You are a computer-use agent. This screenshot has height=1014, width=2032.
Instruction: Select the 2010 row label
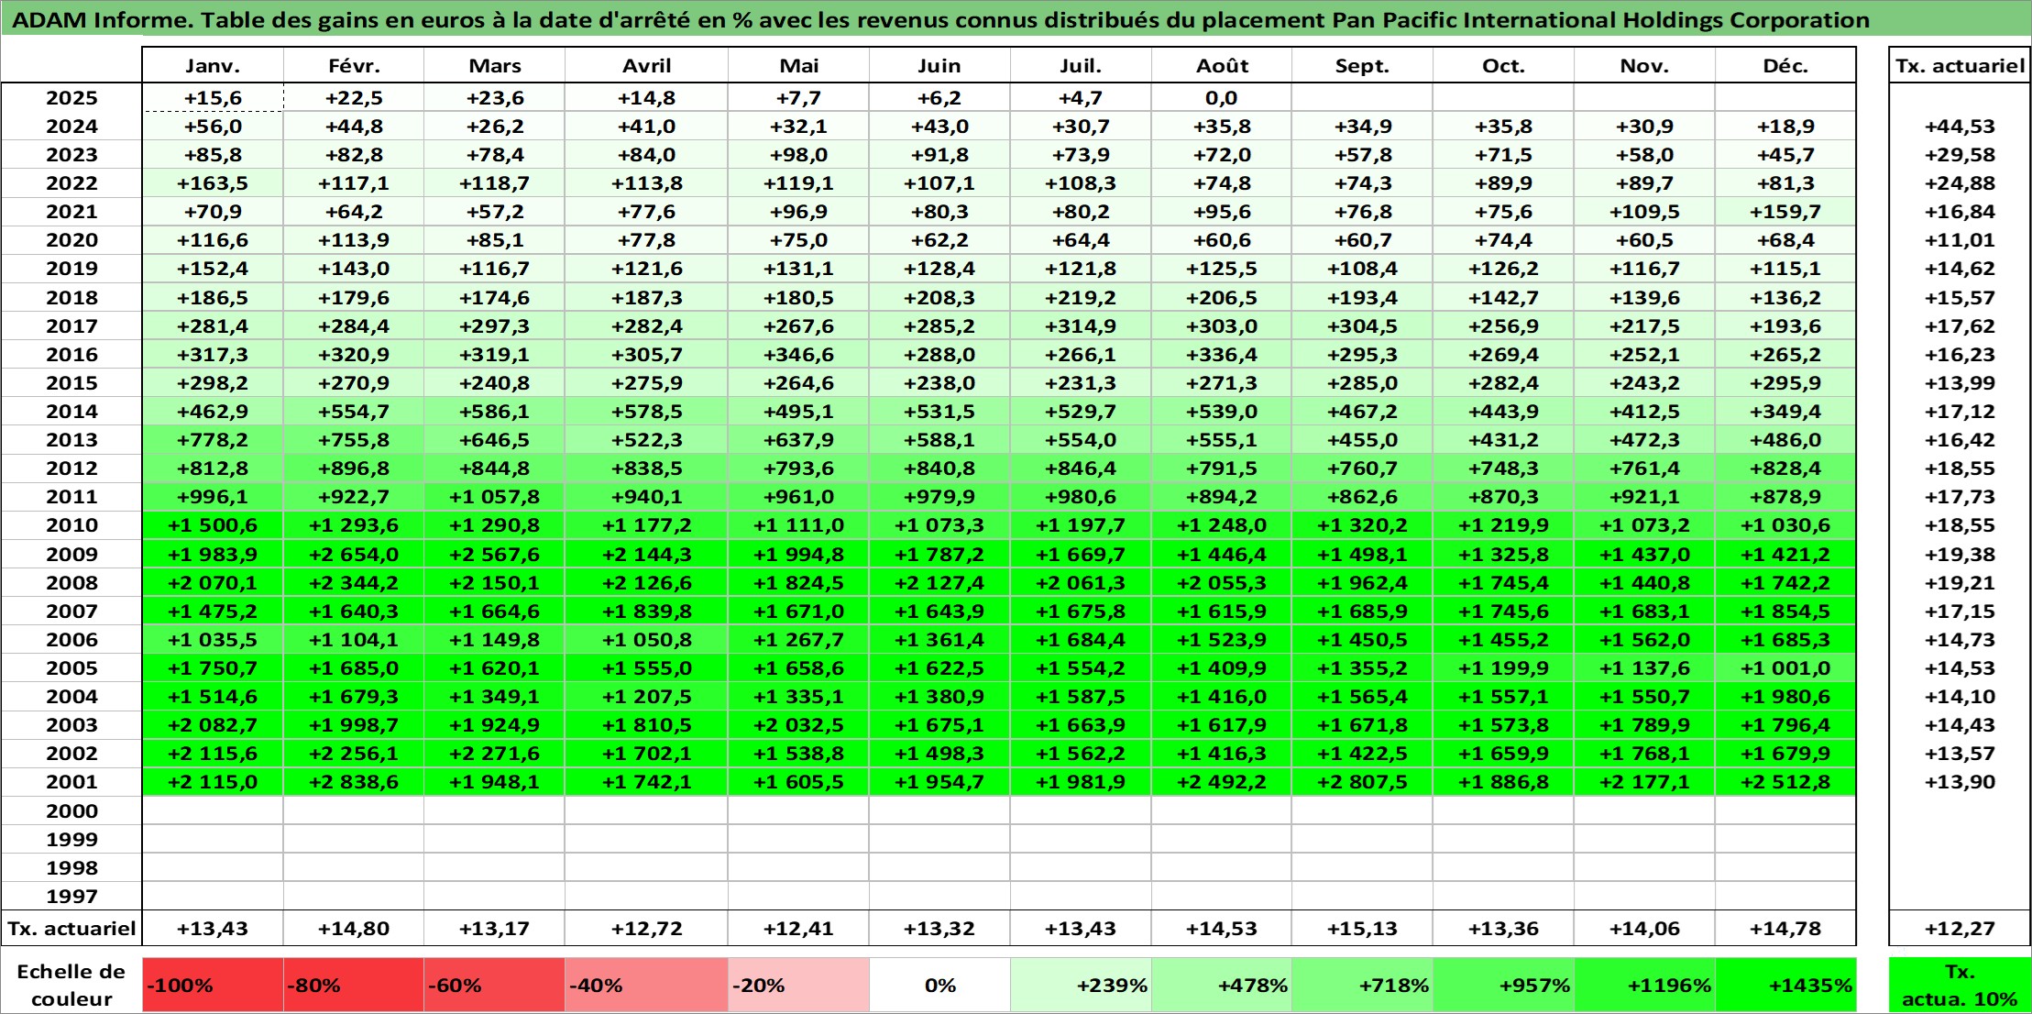(71, 525)
